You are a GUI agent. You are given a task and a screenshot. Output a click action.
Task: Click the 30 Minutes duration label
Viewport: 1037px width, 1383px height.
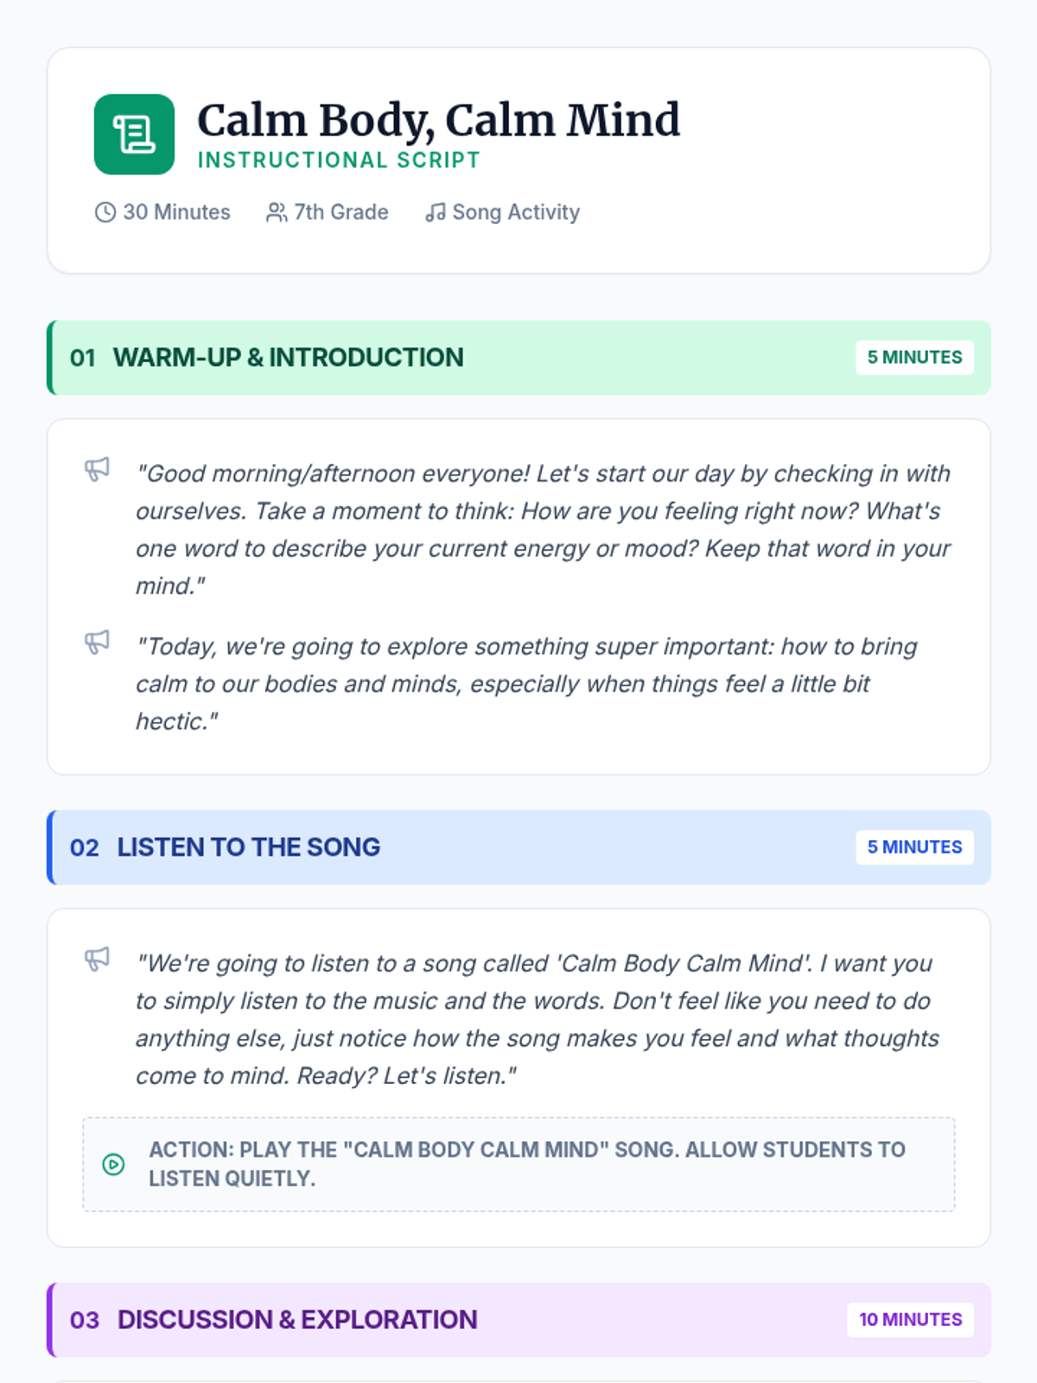[x=176, y=213]
